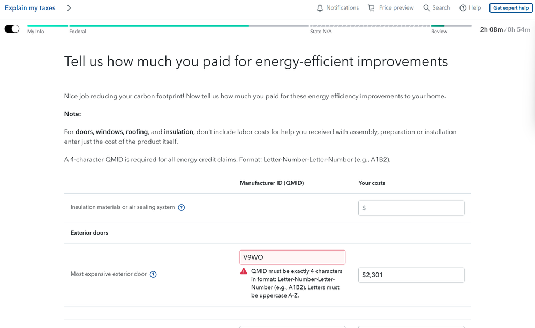The width and height of the screenshot is (535, 328).
Task: Toggle the Explain my taxes switch
Action: [12, 29]
